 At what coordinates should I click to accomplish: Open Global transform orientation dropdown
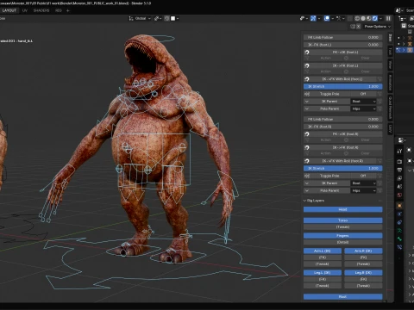(x=140, y=18)
